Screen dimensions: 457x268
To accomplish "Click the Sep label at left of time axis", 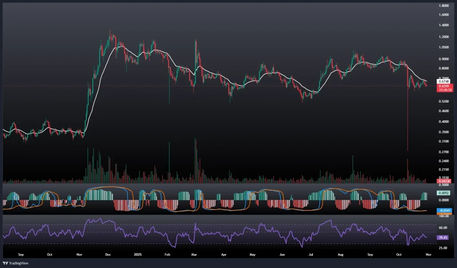I will tap(20, 254).
